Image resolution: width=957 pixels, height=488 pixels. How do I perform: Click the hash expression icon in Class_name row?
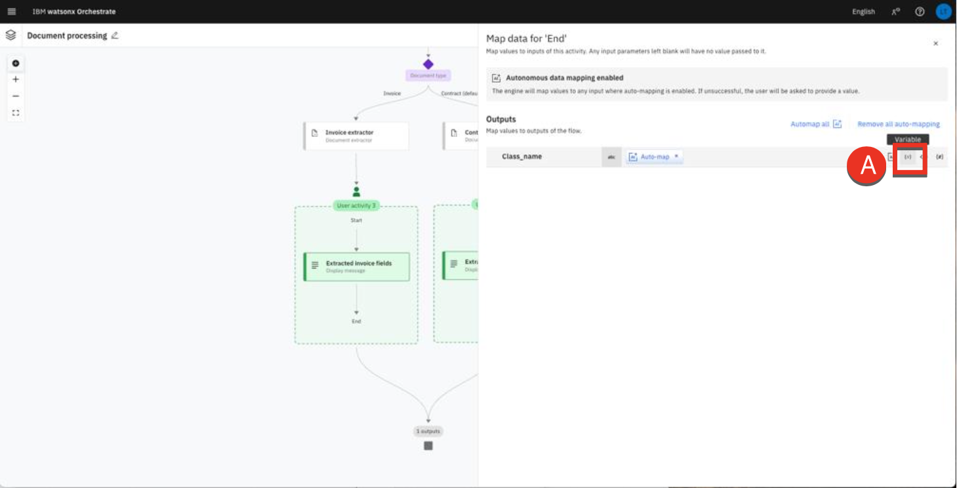tap(939, 157)
